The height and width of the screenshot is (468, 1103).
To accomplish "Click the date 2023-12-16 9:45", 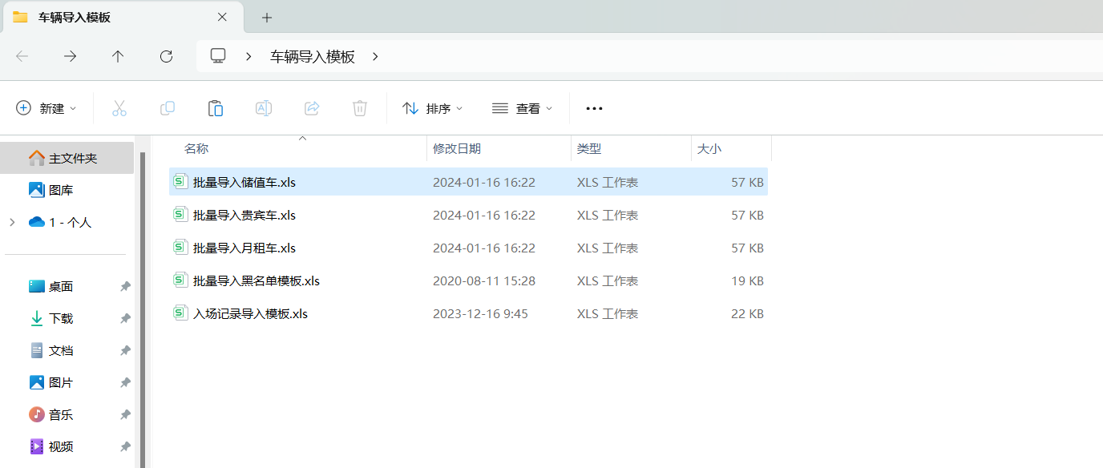I will click(x=480, y=314).
